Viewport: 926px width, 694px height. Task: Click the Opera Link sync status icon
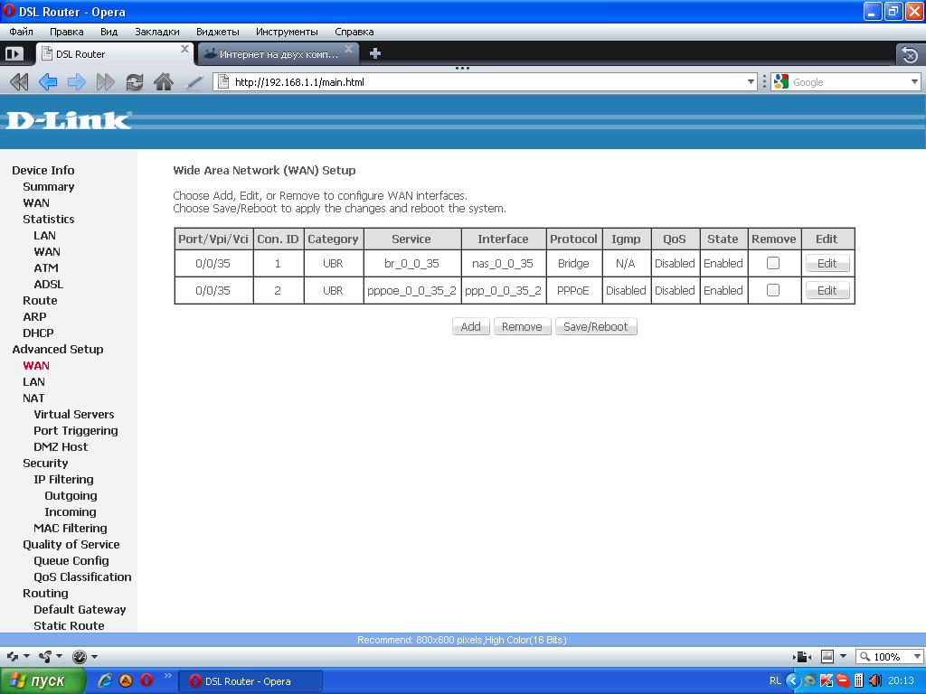pos(13,656)
